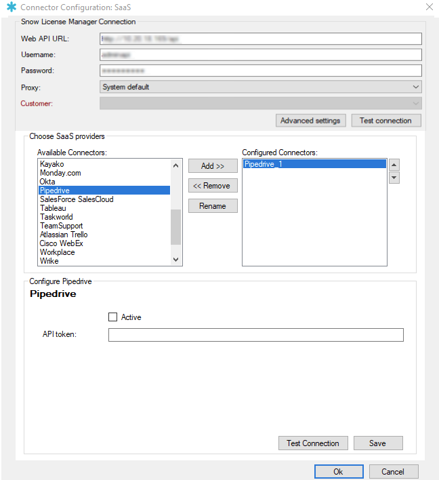
Task: Expand the Customer dropdown
Action: (260, 103)
